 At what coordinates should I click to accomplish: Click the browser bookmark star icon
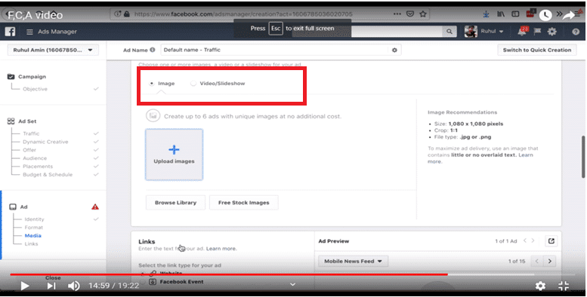click(423, 14)
